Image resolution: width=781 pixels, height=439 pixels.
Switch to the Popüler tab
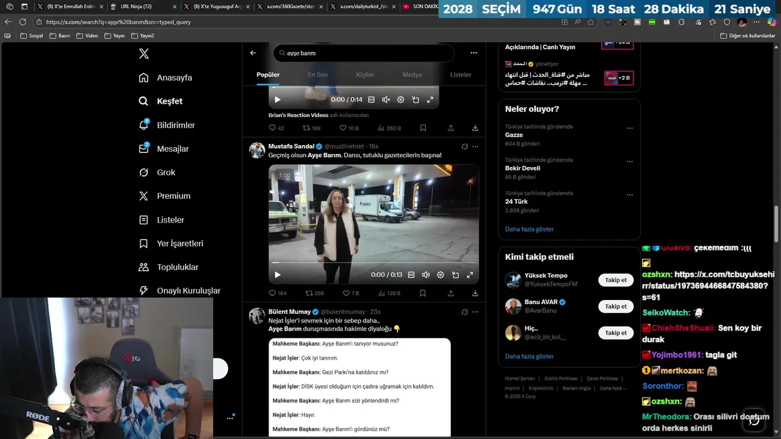[268, 74]
